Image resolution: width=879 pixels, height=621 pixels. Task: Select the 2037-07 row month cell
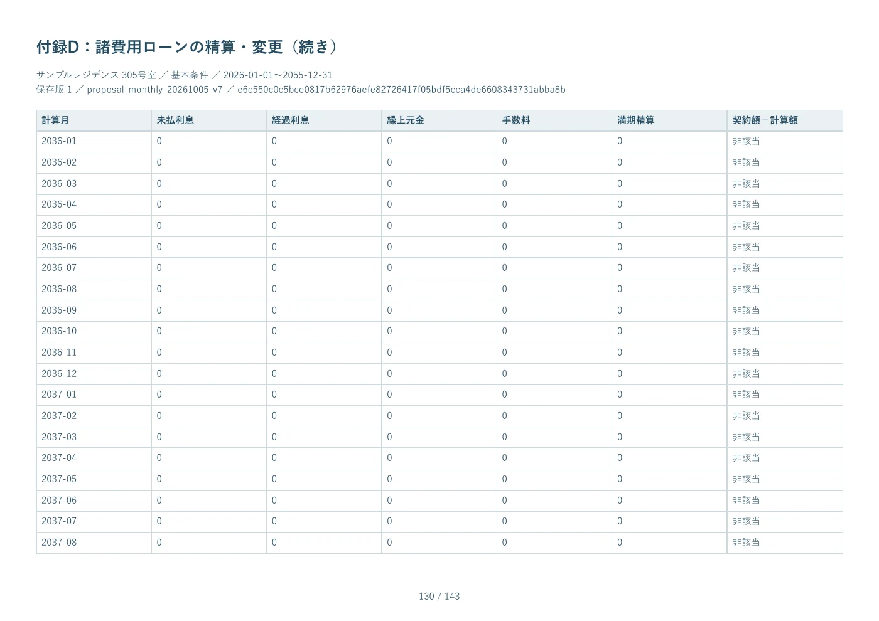pos(94,521)
